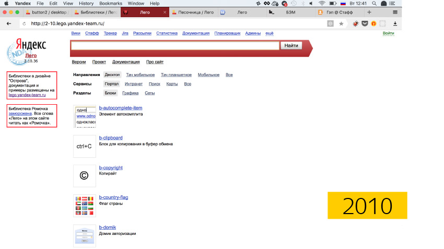This screenshot has width=444, height=249.
Task: Select Поиск service filter
Action: point(155,84)
